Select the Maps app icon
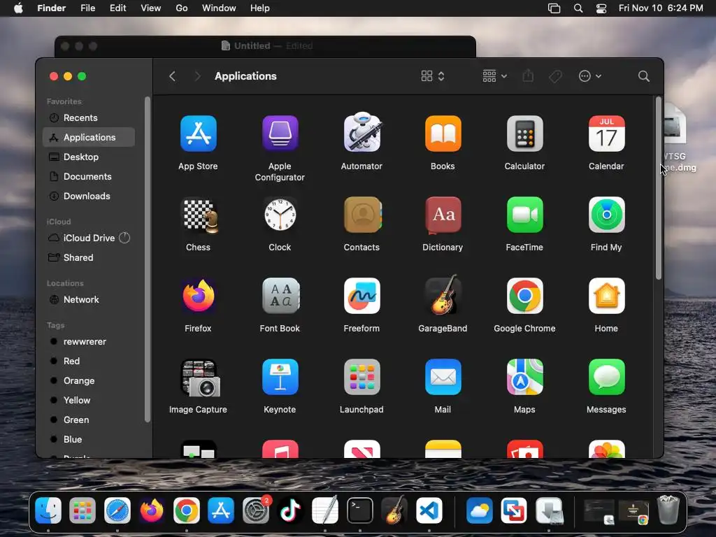 coord(524,377)
